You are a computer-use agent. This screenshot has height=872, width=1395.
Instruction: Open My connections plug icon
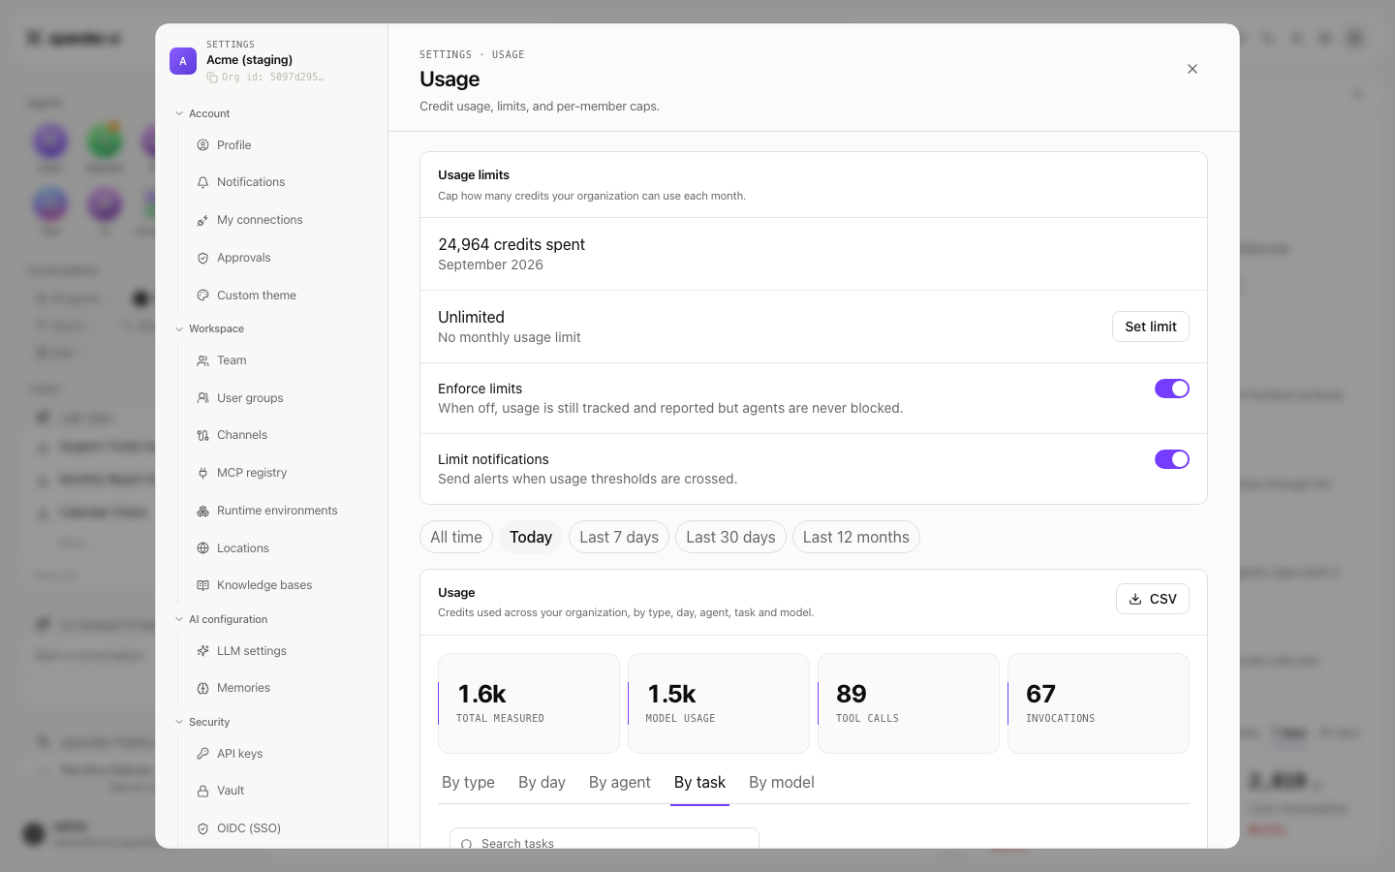202,220
